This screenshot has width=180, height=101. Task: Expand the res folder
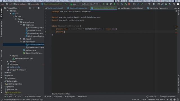pos(10,56)
